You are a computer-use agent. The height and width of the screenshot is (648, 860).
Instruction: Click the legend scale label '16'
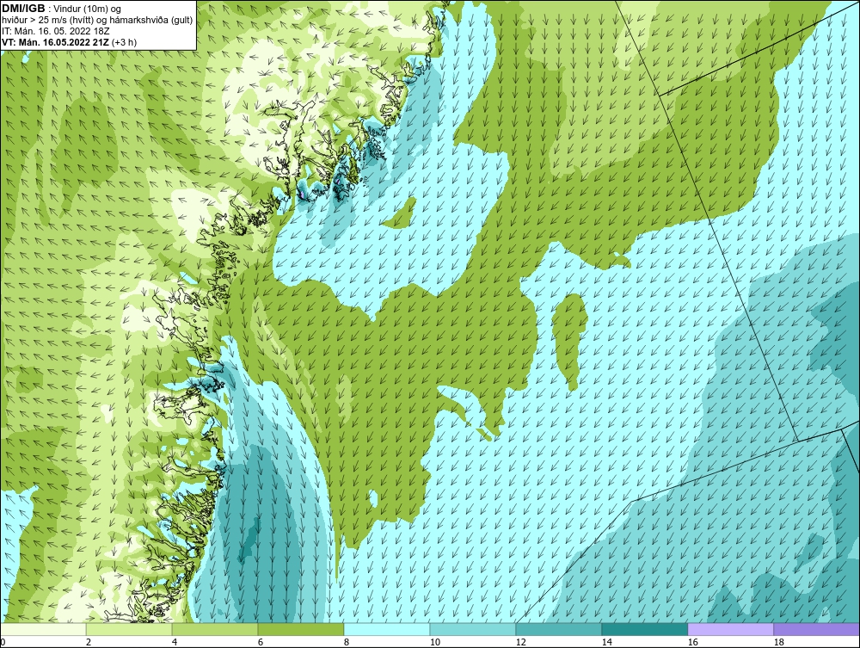[x=692, y=642]
